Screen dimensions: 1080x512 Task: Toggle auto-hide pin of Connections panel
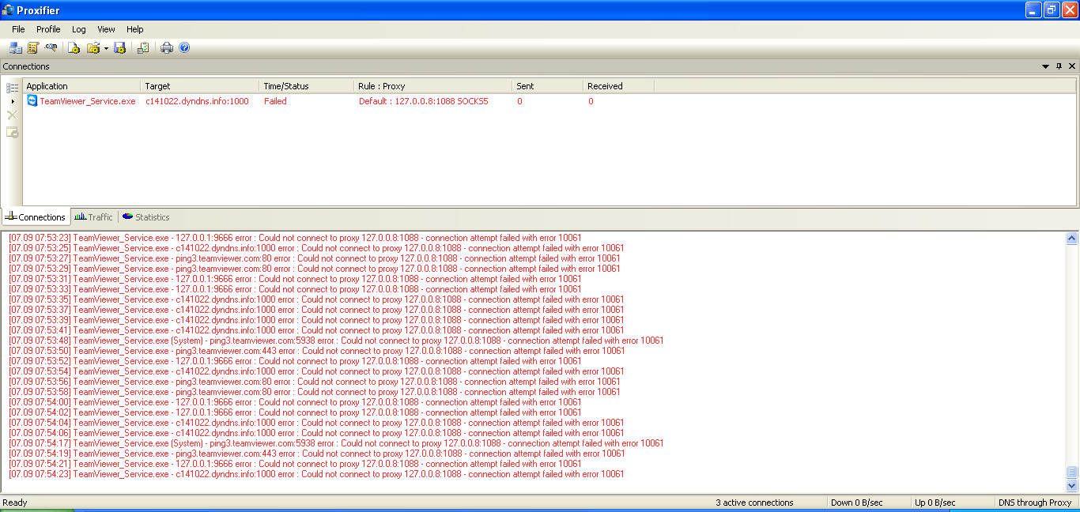(1059, 66)
